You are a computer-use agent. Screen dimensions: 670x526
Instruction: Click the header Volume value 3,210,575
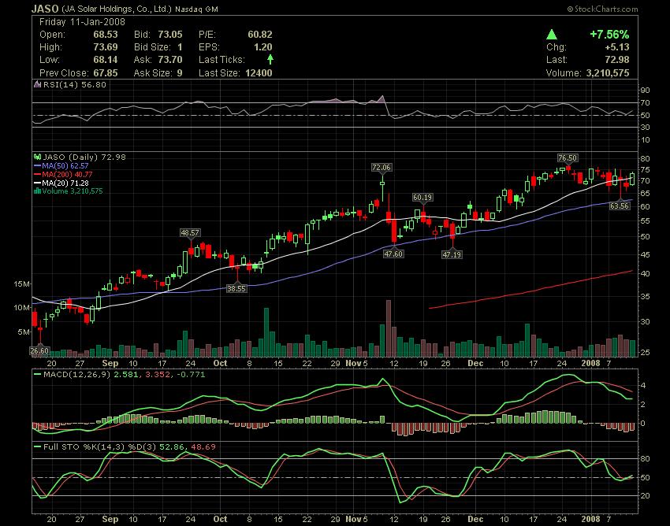[x=608, y=73]
